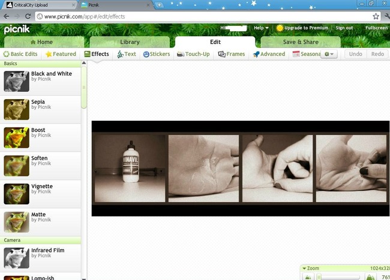Select the Matte frog thumbnail
Image resolution: width=390 pixels, height=280 pixels.
coord(16,222)
